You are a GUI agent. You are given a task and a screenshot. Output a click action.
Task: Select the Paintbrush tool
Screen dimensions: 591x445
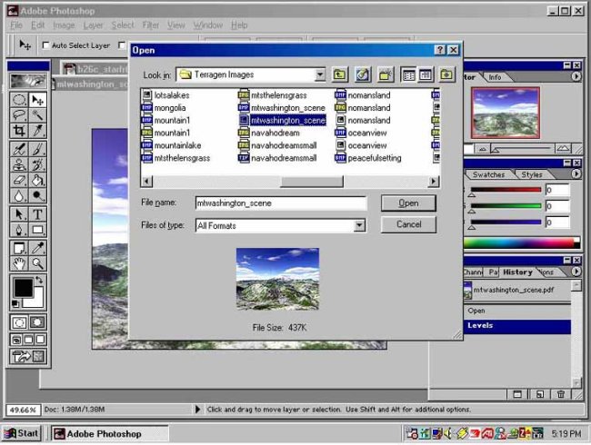(x=37, y=149)
